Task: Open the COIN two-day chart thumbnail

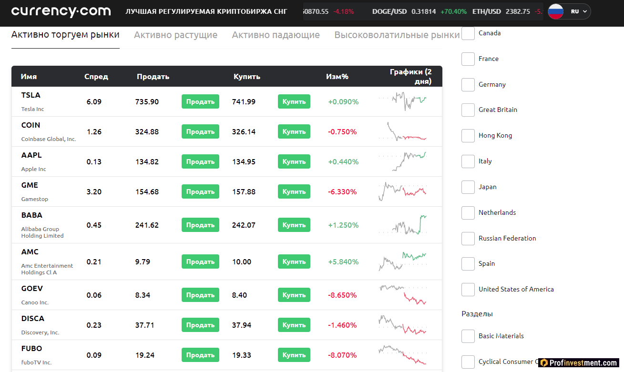Action: (x=403, y=131)
